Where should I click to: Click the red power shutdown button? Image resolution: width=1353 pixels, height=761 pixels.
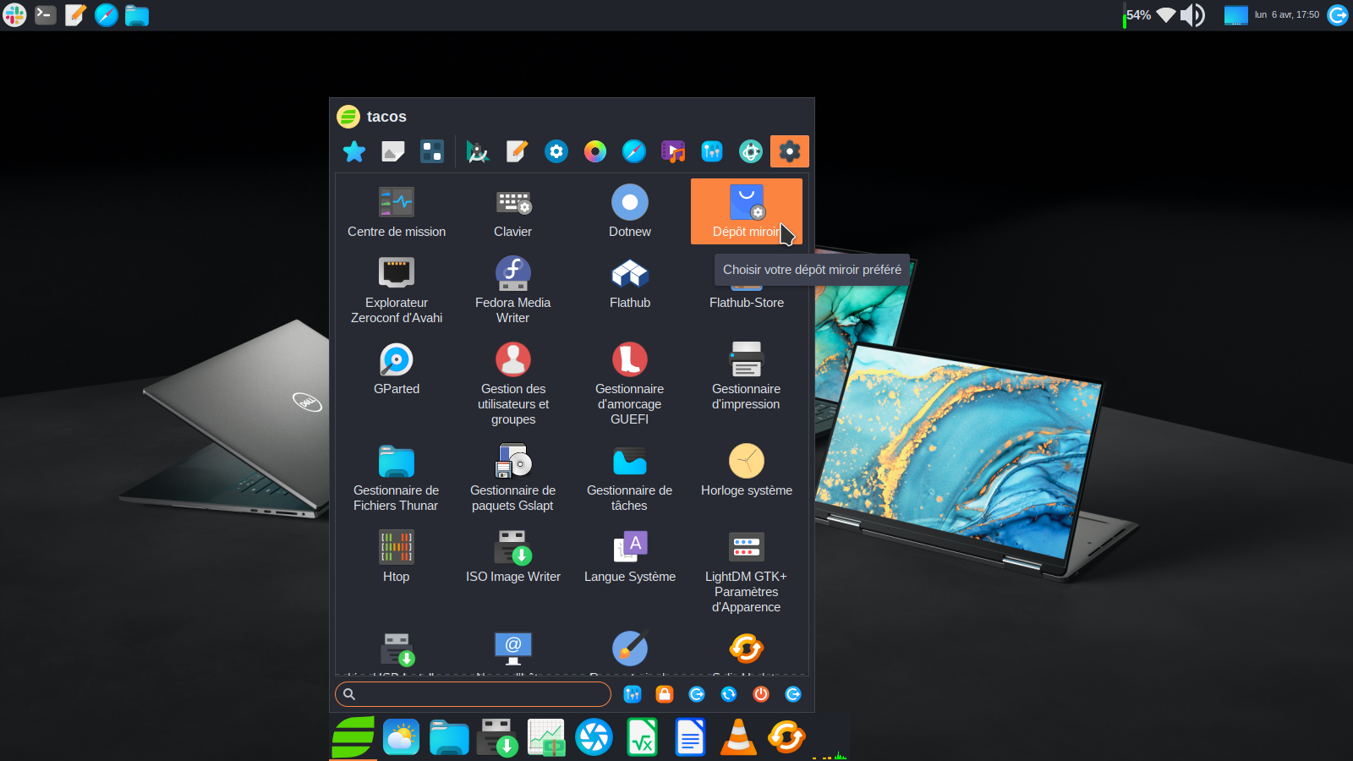click(x=761, y=694)
